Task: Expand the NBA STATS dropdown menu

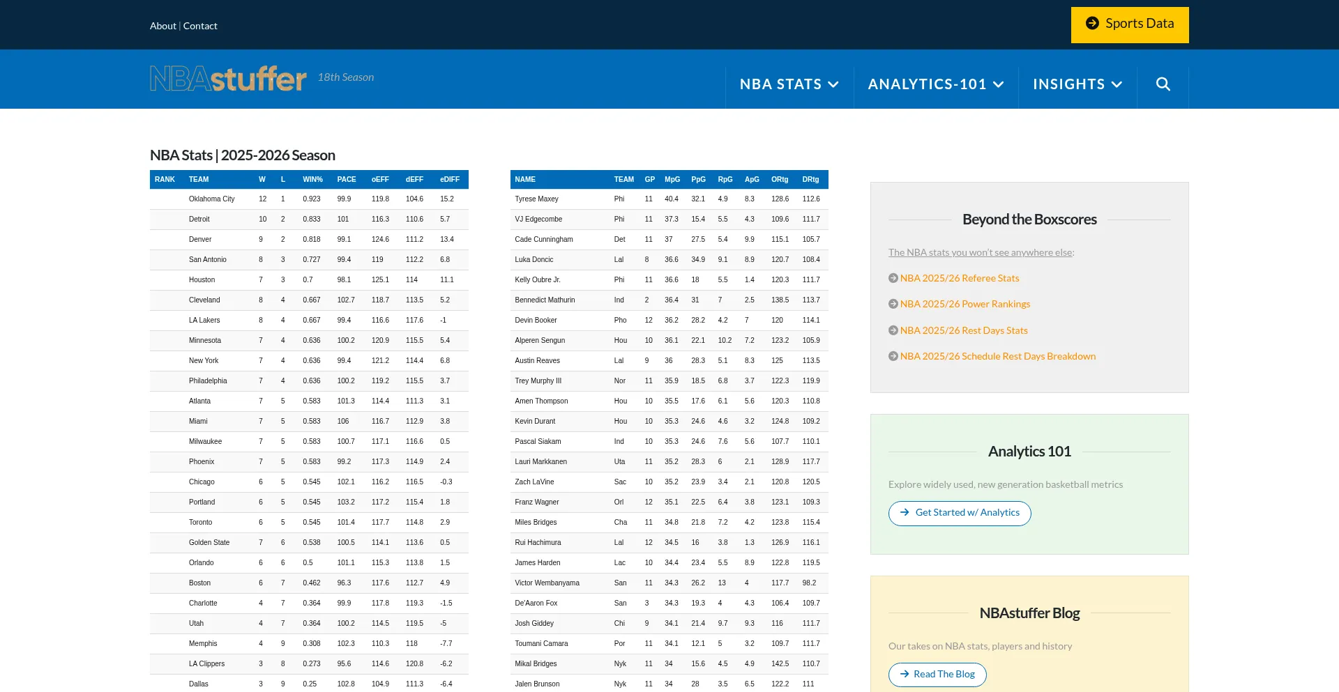Action: coord(789,84)
